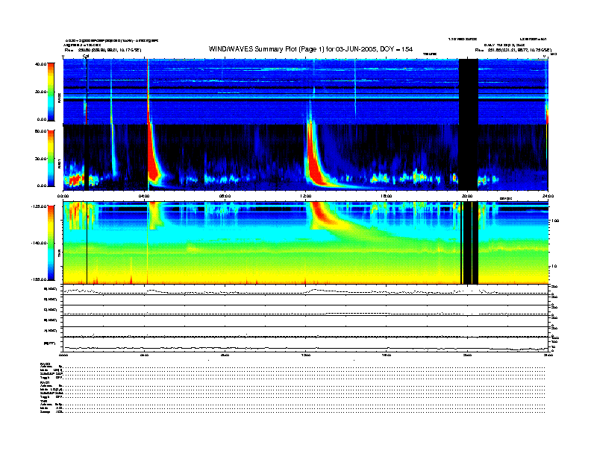Screen dimensions: 591x456
Task: Click the 30.00 label on second color bar
Action: click(41, 159)
